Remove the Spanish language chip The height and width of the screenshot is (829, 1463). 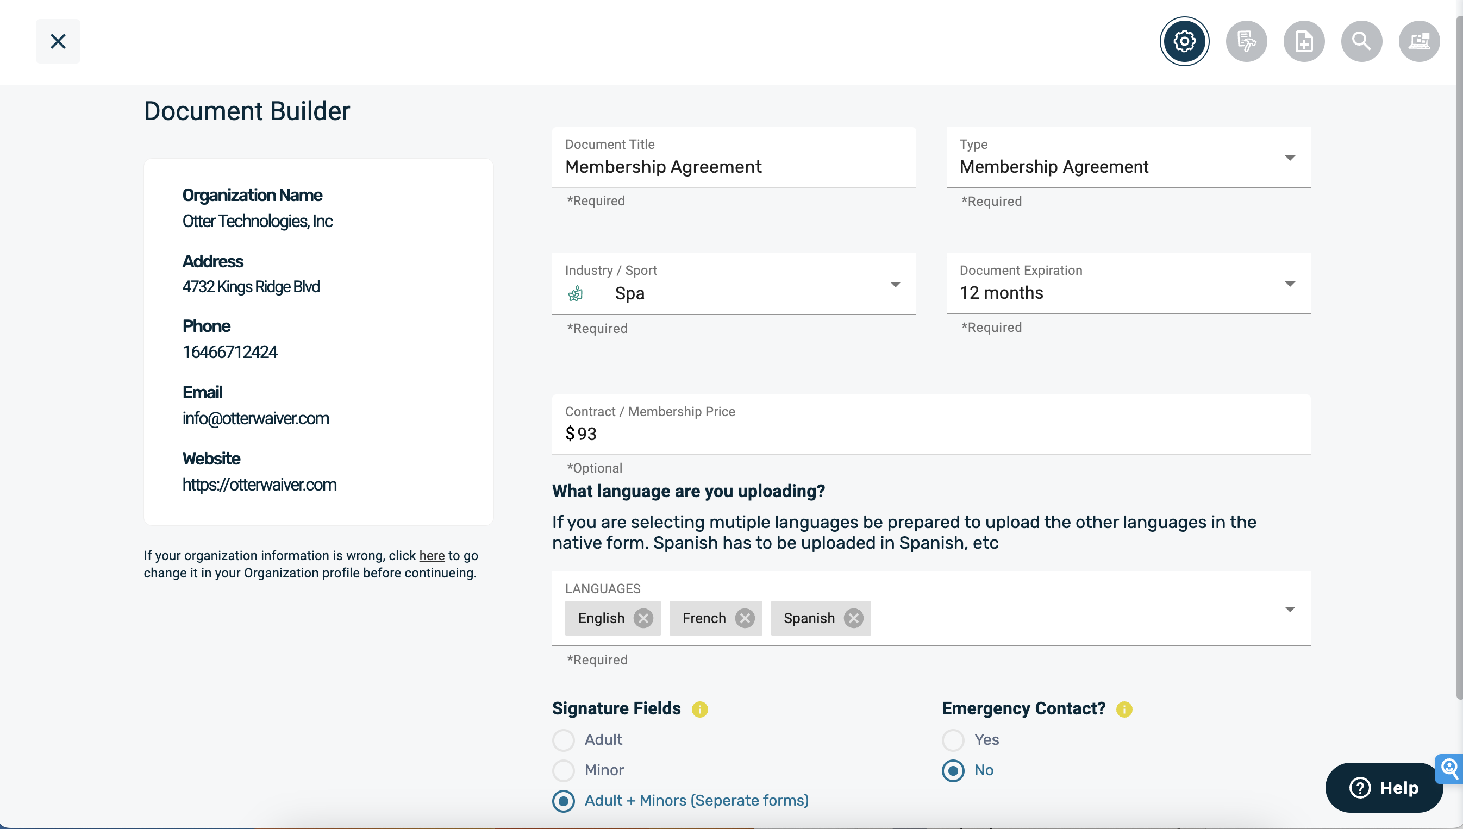point(853,618)
